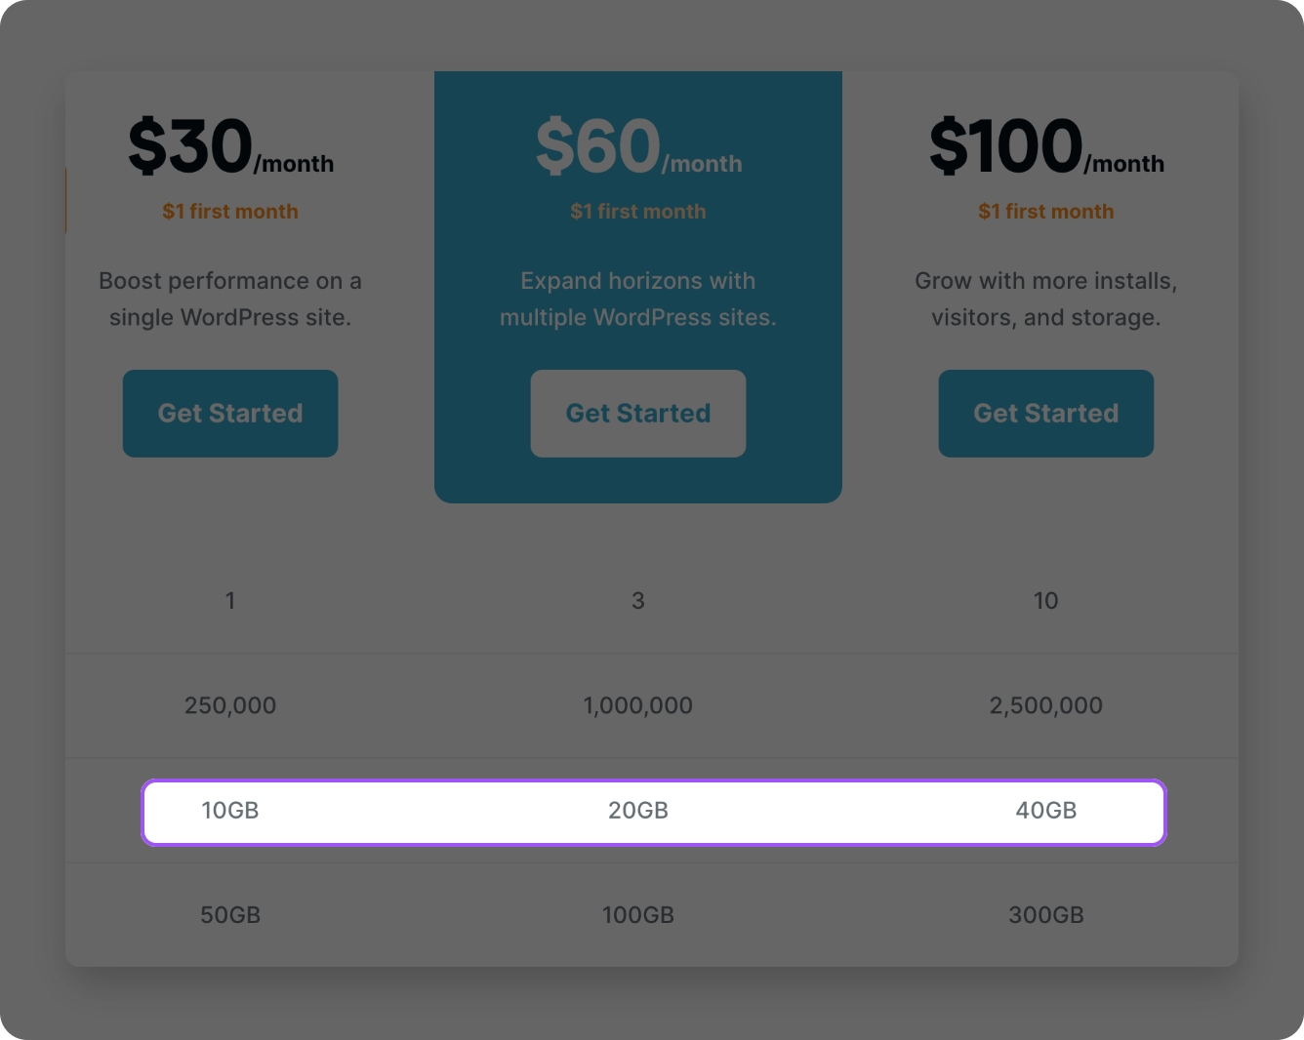Click Get Started under the $100 plan
Screen dimensions: 1304x1040
1046,413
